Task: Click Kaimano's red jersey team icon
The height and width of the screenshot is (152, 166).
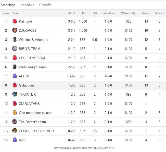Action: 15,22
